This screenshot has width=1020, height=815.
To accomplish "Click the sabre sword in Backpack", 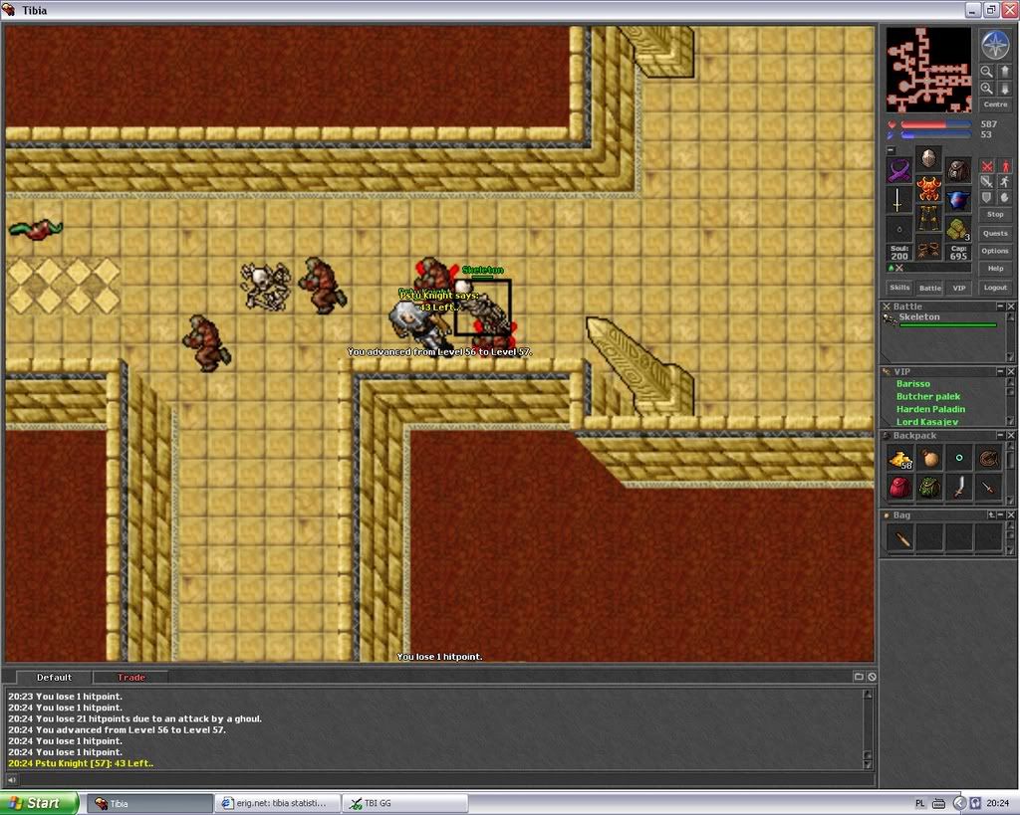I will [x=959, y=488].
